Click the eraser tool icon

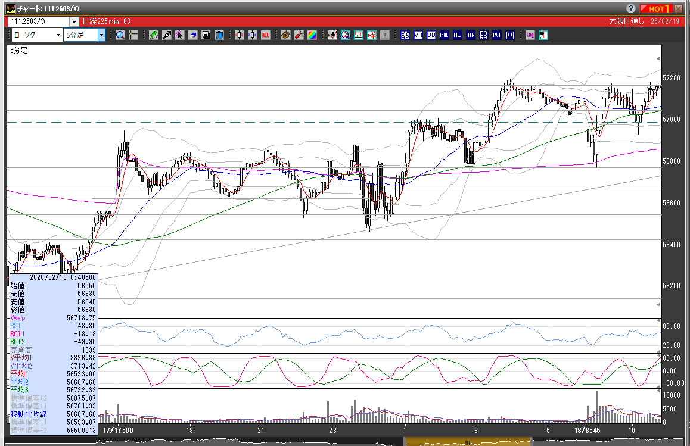pos(192,35)
